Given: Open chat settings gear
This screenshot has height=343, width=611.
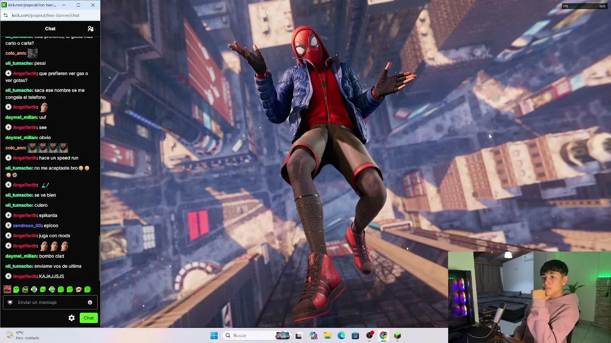Looking at the screenshot, I should pos(72,318).
